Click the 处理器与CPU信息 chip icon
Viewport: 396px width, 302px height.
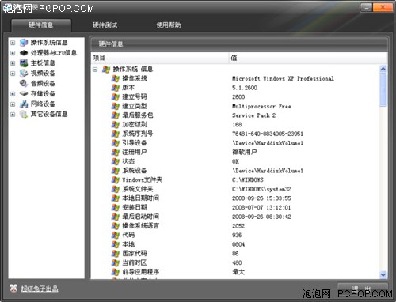(x=24, y=53)
